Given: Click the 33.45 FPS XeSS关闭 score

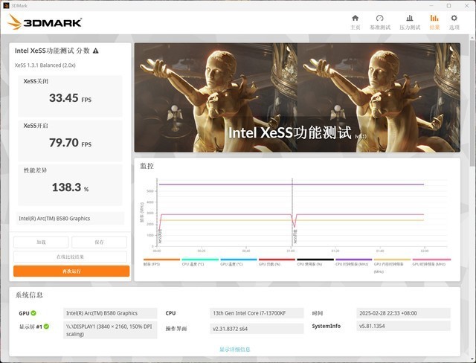Looking at the screenshot, I should (70, 97).
